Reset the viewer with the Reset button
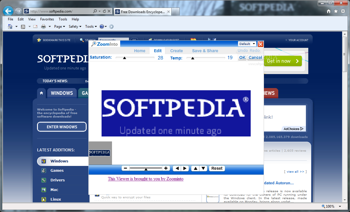 coord(217,168)
